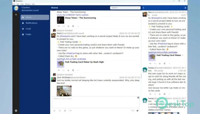This screenshot has width=200, height=114.
Task: Open the View menu
Action: coord(22,4)
